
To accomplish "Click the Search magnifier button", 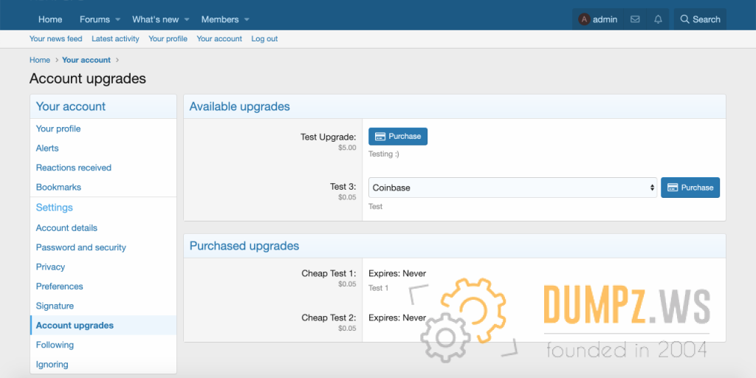I will pos(700,19).
